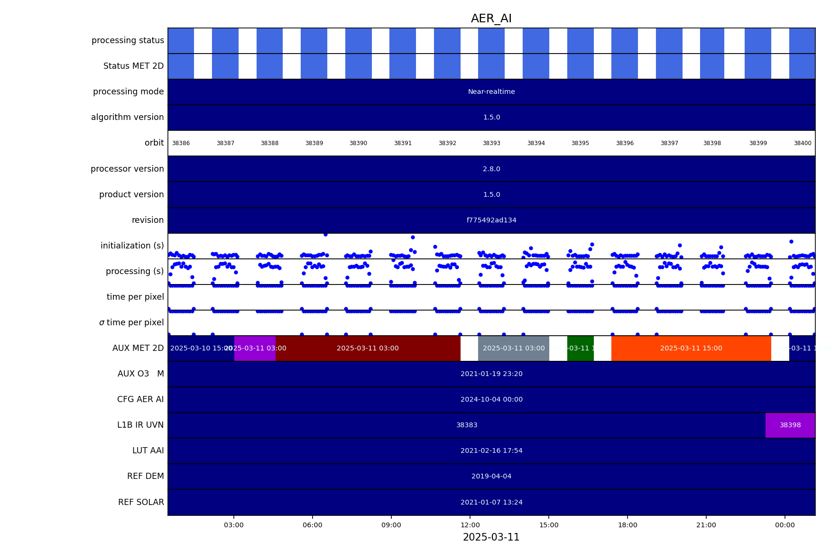Select the gray AUX MET 2D segment
This screenshot has height=560, width=840.
coord(513,349)
